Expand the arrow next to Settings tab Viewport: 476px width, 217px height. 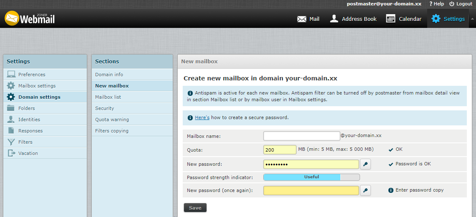click(x=472, y=19)
